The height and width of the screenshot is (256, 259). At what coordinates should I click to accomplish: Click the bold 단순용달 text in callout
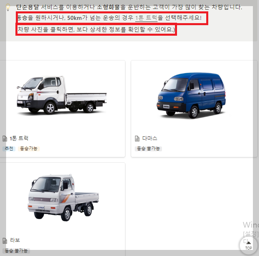tap(28, 7)
